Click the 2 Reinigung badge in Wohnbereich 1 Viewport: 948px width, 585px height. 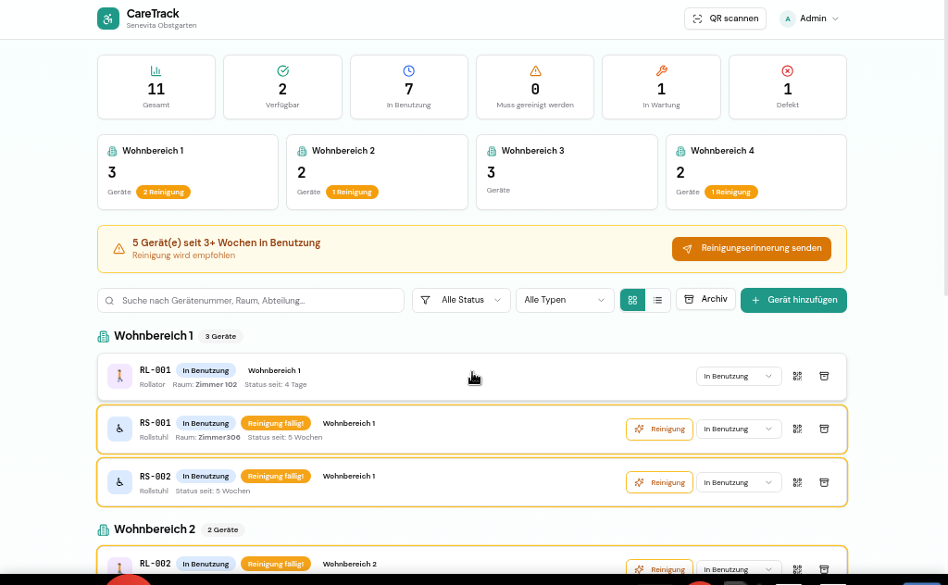point(163,193)
